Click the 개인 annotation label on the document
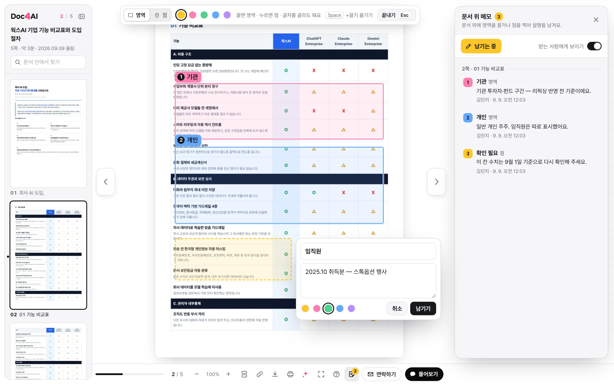Image resolution: width=614 pixels, height=384 pixels. point(188,140)
